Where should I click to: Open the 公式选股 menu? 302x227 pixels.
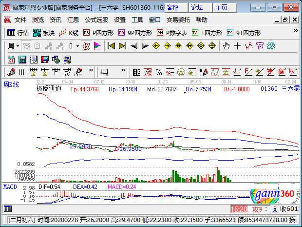[x=96, y=20]
